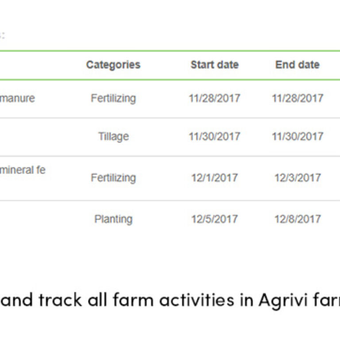
Task: Select the Planting table row
Action: 170,219
